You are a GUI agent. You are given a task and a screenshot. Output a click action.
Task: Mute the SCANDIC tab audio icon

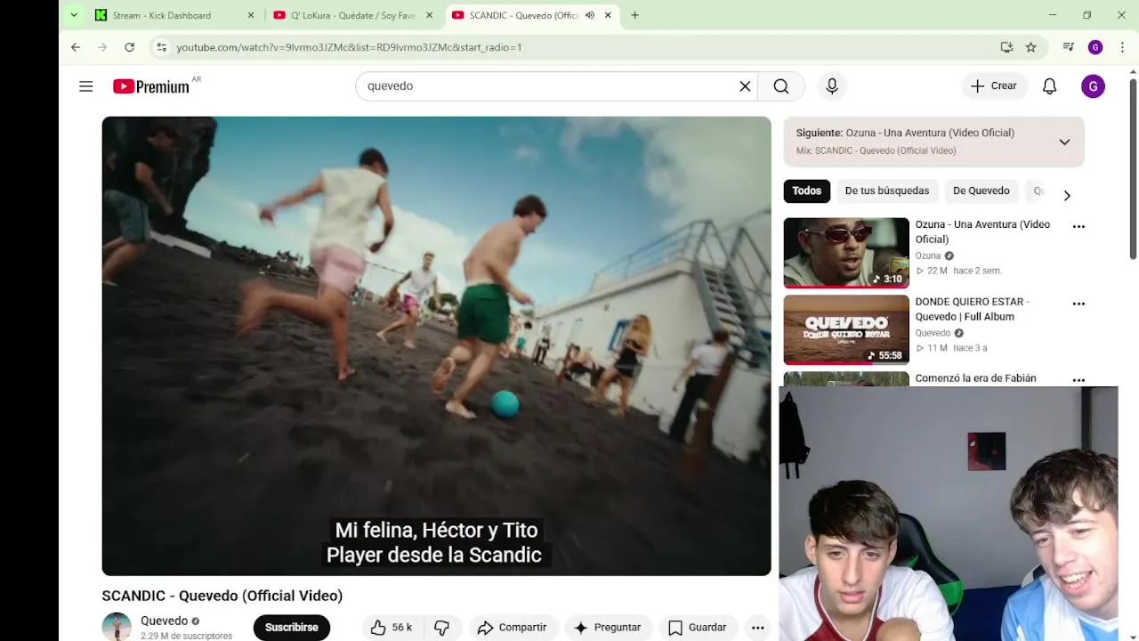589,15
